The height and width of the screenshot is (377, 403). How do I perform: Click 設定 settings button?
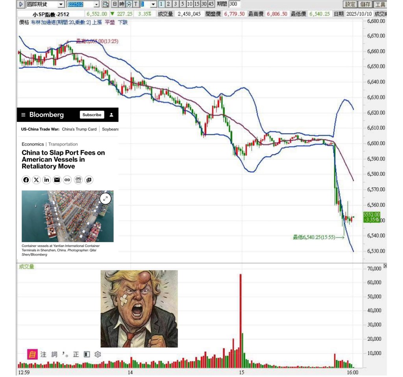pyautogui.click(x=350, y=4)
